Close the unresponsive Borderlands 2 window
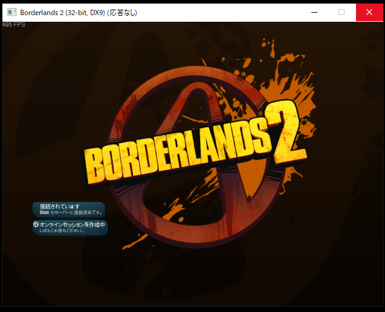 (369, 12)
